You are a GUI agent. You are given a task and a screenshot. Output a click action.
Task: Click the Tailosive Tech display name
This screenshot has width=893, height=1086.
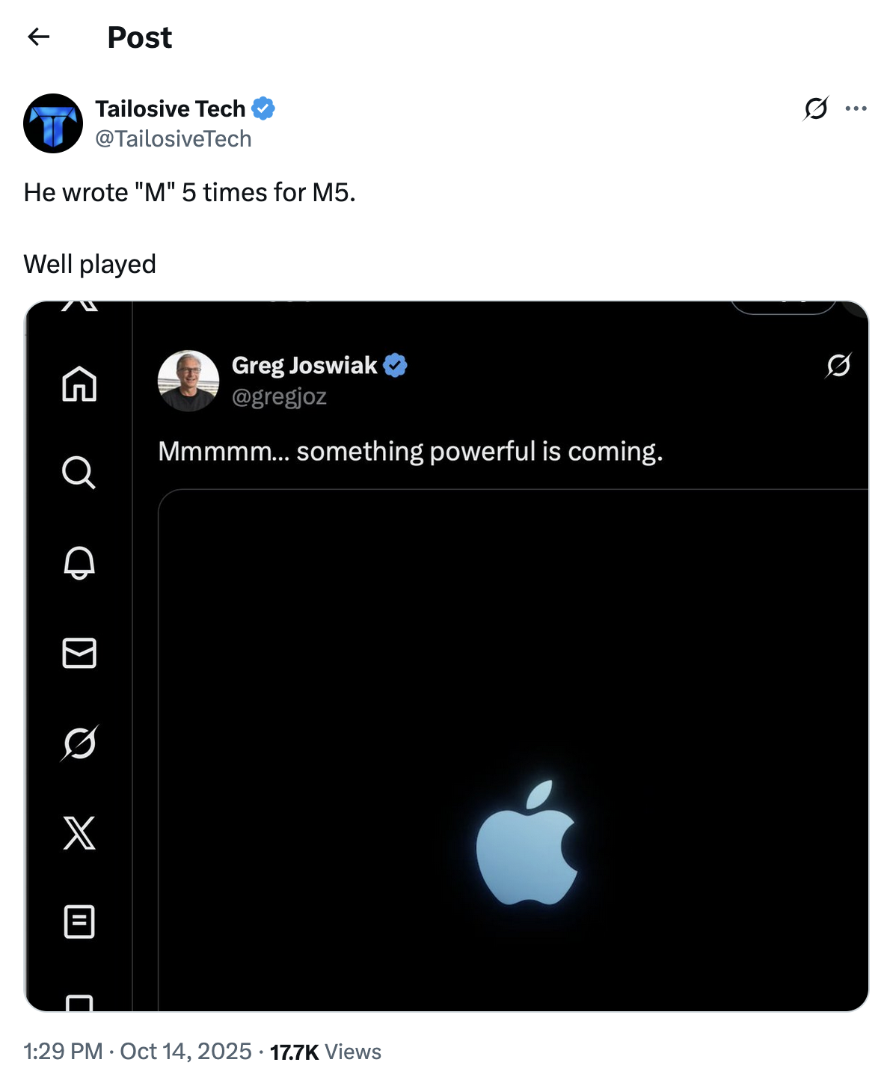pos(170,108)
